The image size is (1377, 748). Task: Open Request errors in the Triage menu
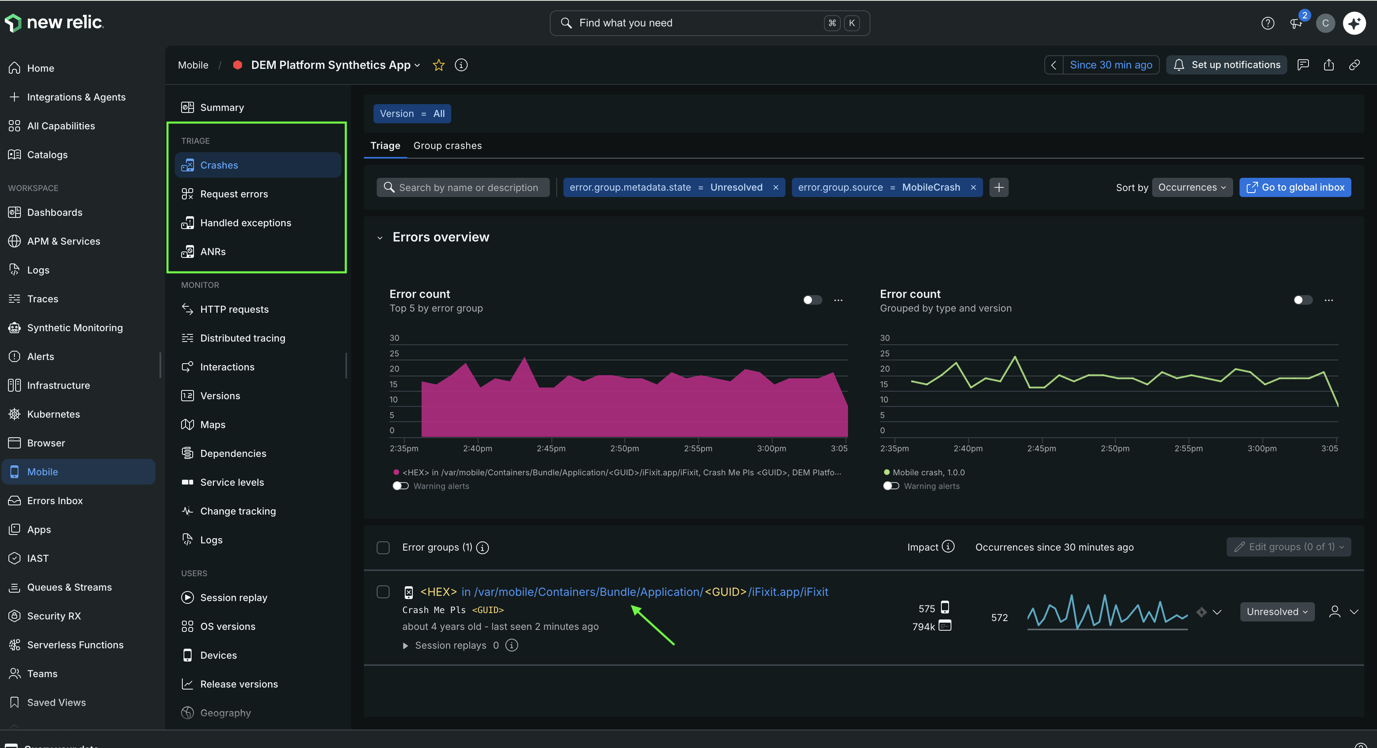tap(258, 195)
